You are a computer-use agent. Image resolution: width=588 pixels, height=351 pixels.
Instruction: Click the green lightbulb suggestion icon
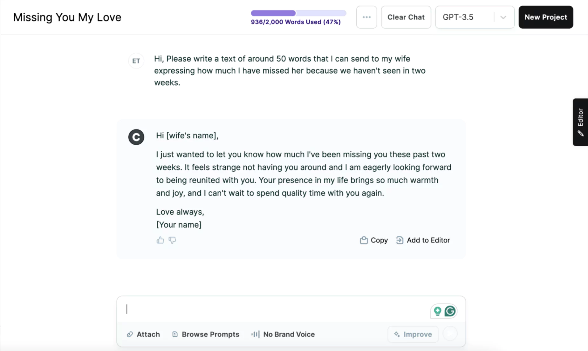click(x=438, y=311)
